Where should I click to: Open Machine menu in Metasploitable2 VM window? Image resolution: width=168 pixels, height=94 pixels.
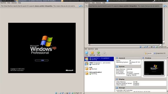click(87, 3)
